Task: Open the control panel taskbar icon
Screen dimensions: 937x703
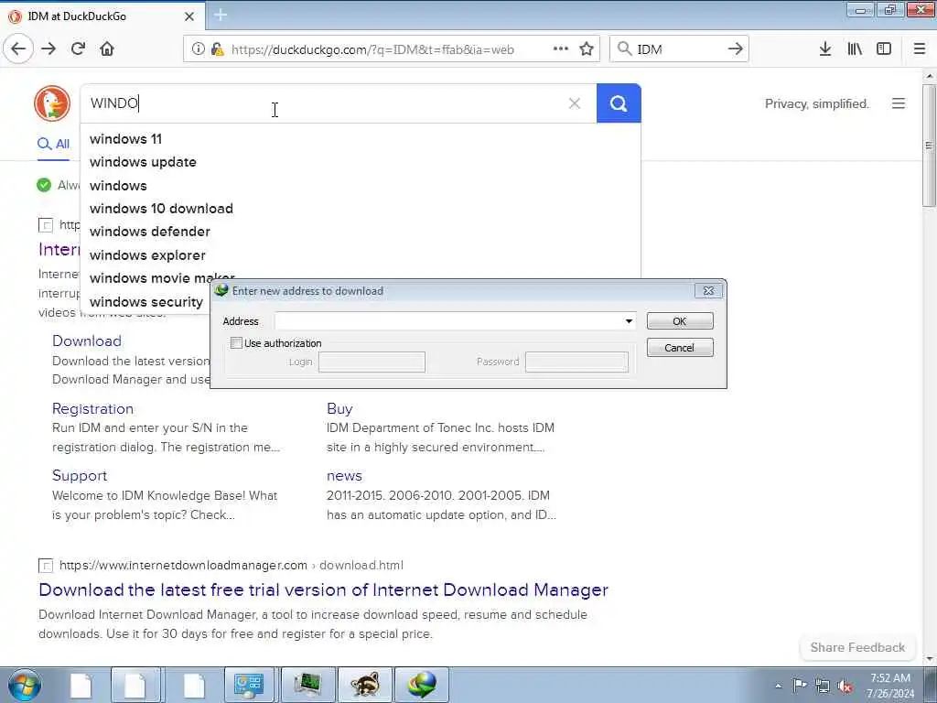Action: click(249, 685)
